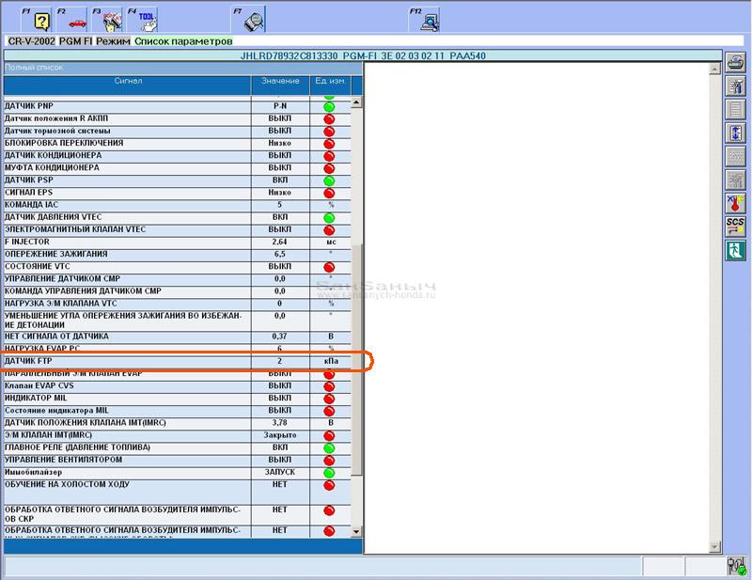This screenshot has width=752, height=580.
Task: Open the F2 red car vehicle icon
Action: pos(77,19)
